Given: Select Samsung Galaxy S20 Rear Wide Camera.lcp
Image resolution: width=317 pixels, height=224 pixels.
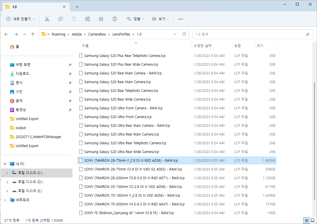Looking at the screenshot, I should pyautogui.click(x=177, y=99).
